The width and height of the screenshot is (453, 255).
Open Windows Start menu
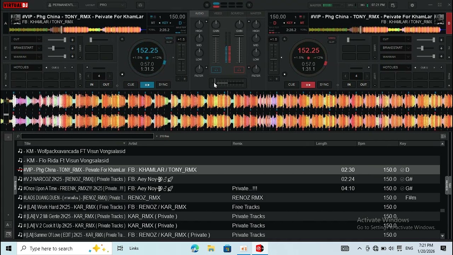pyautogui.click(x=8, y=248)
